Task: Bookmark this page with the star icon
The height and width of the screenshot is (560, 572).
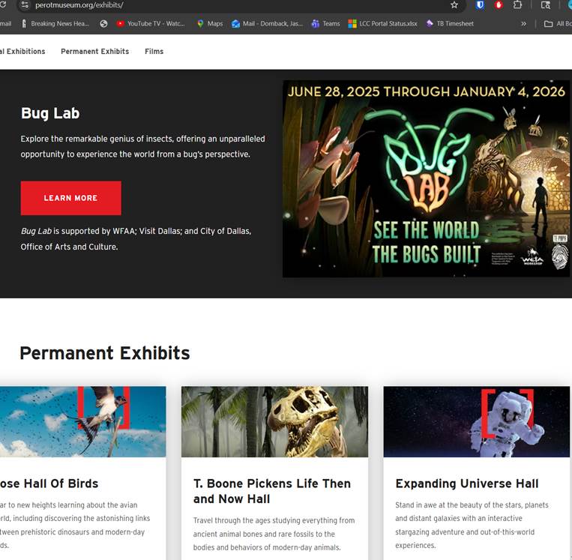Action: click(454, 5)
